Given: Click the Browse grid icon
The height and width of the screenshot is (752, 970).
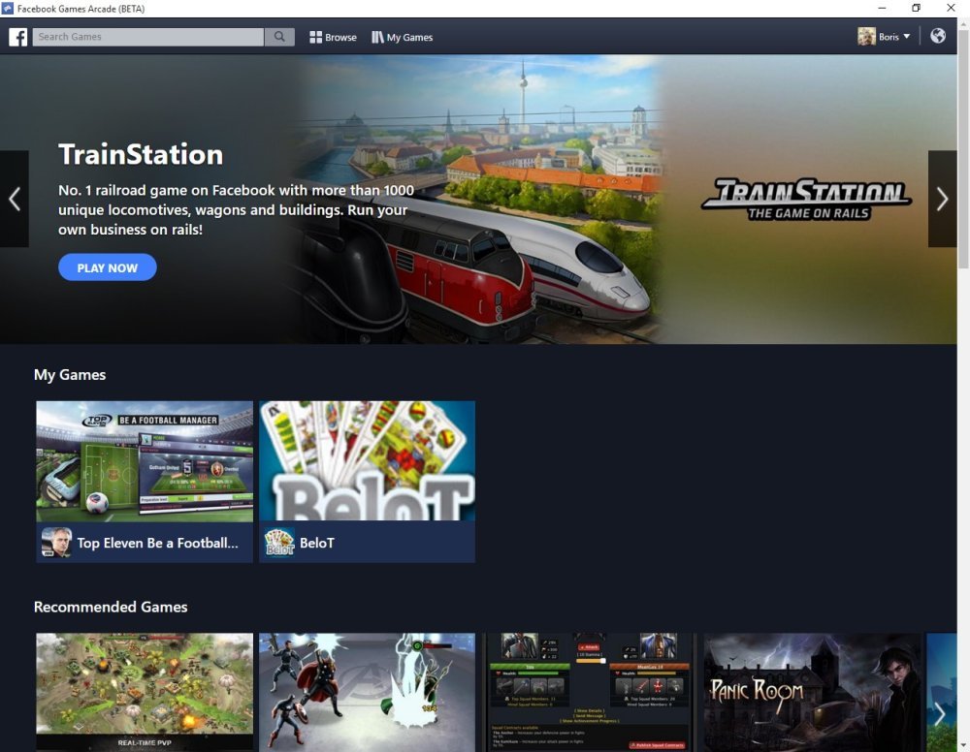Looking at the screenshot, I should [315, 37].
